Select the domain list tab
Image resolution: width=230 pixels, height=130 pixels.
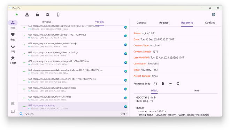pos(47,22)
